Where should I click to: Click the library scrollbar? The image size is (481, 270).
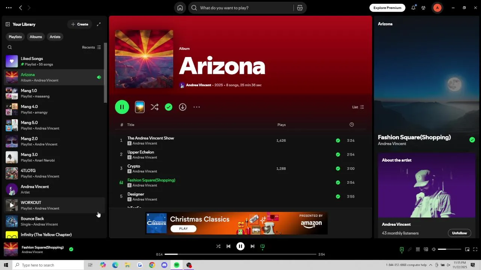tap(106, 73)
